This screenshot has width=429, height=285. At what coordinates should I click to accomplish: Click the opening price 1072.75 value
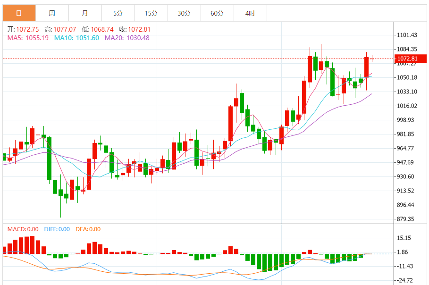27,29
